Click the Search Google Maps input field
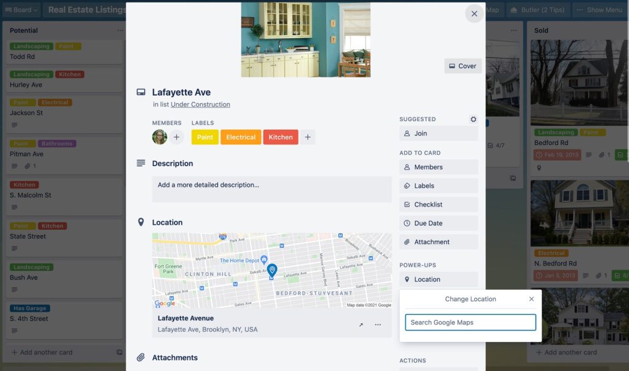Viewport: 629px width, 371px height. click(471, 322)
